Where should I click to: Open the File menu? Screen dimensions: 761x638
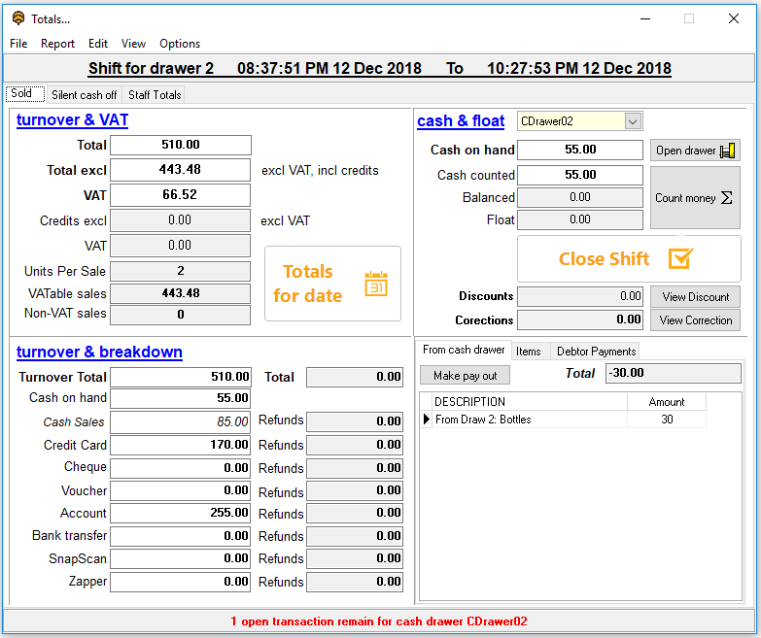(18, 44)
